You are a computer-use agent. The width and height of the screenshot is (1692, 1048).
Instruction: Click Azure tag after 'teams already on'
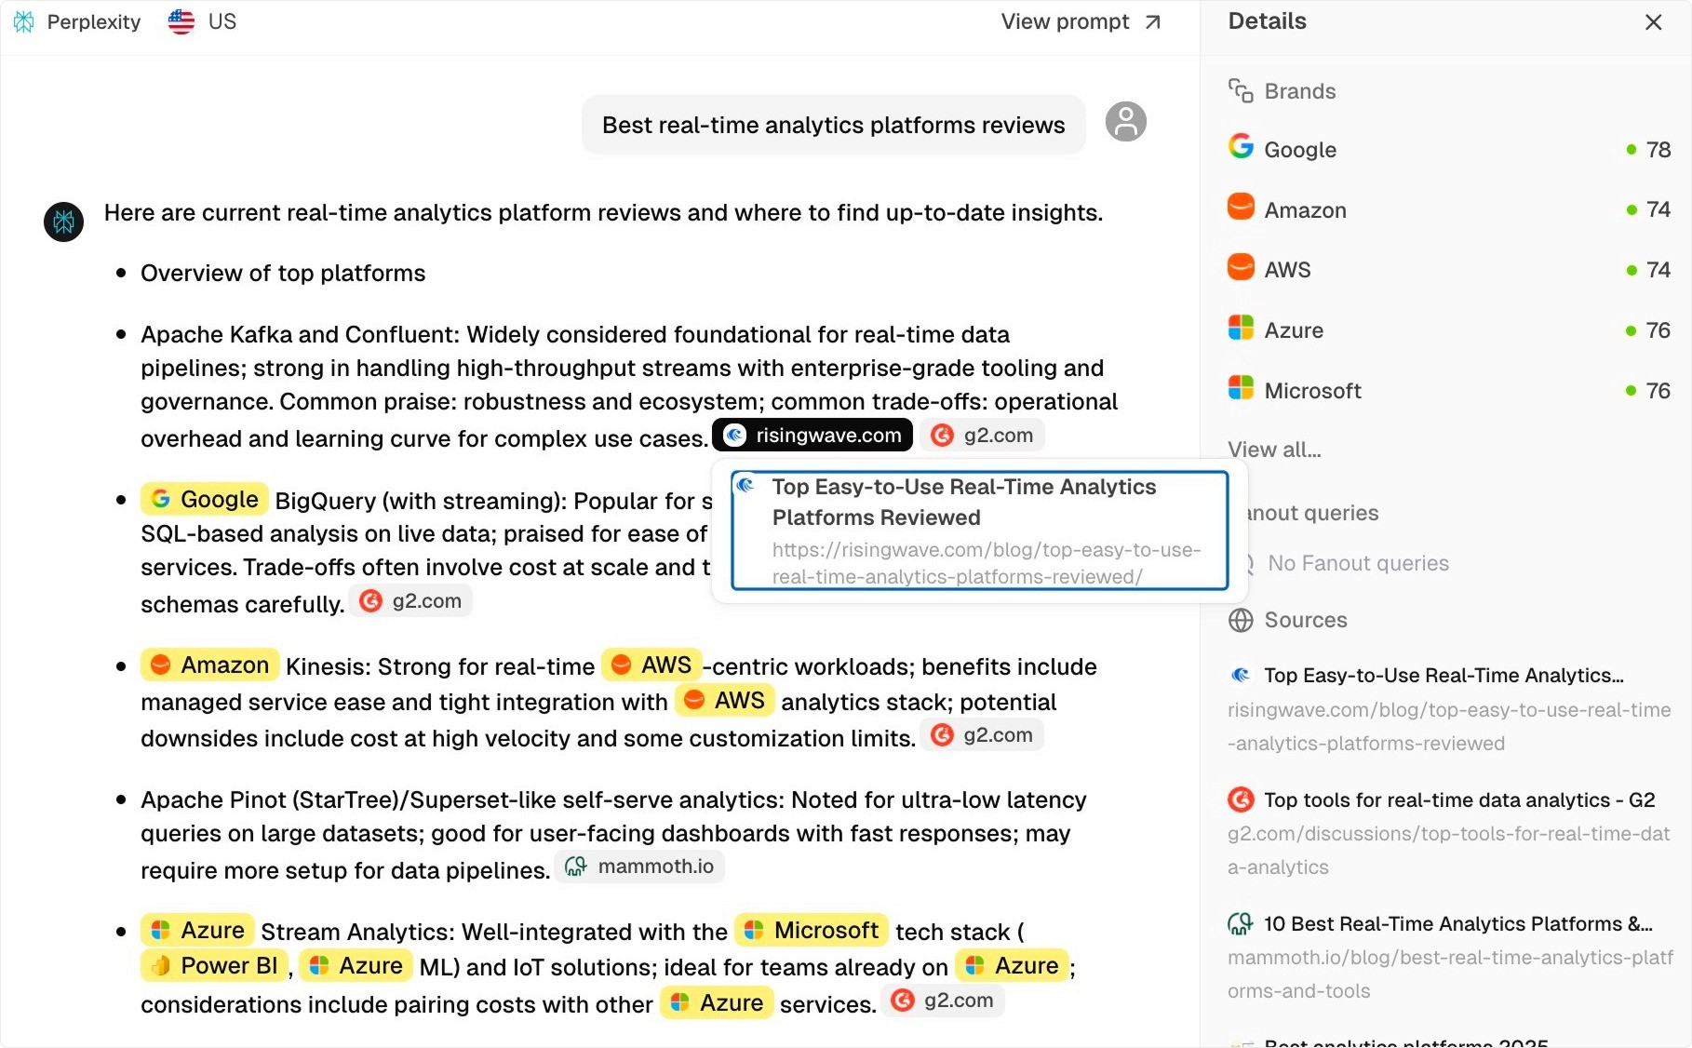tap(1012, 965)
